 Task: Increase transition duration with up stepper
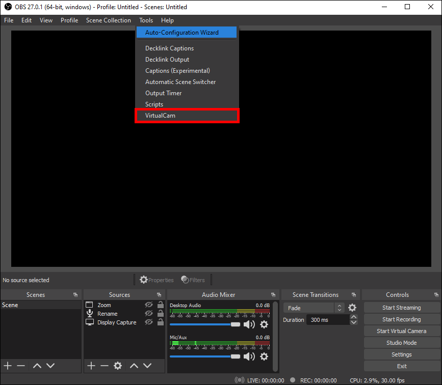click(354, 316)
